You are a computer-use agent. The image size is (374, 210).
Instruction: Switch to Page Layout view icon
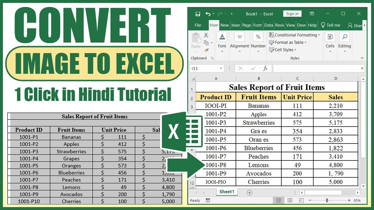tap(290, 200)
